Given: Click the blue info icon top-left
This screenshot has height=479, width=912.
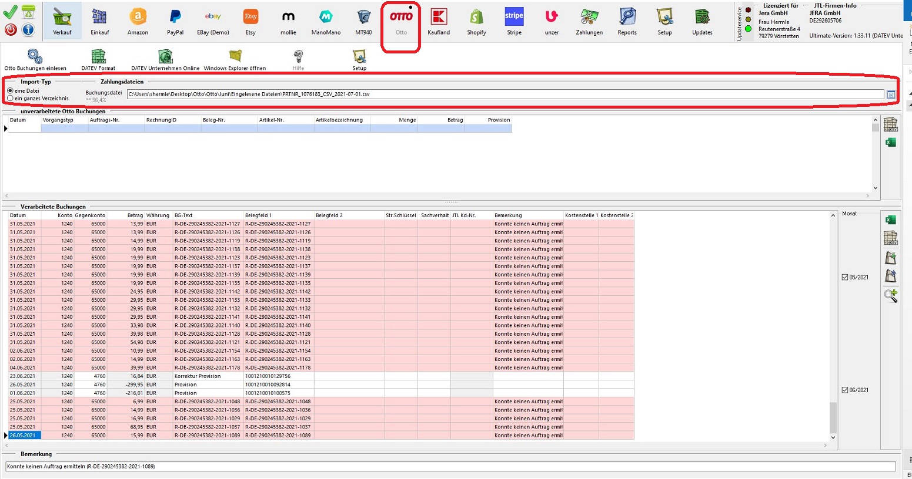Looking at the screenshot, I should coord(28,29).
